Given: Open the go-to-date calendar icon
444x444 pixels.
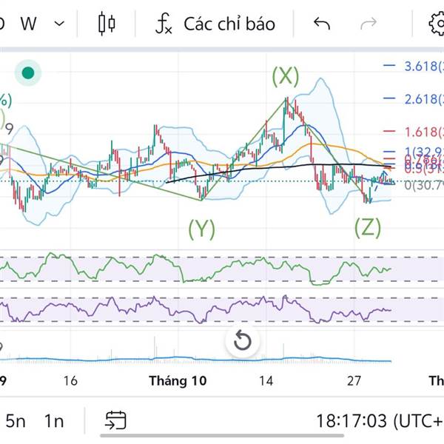Looking at the screenshot, I should pos(115,421).
